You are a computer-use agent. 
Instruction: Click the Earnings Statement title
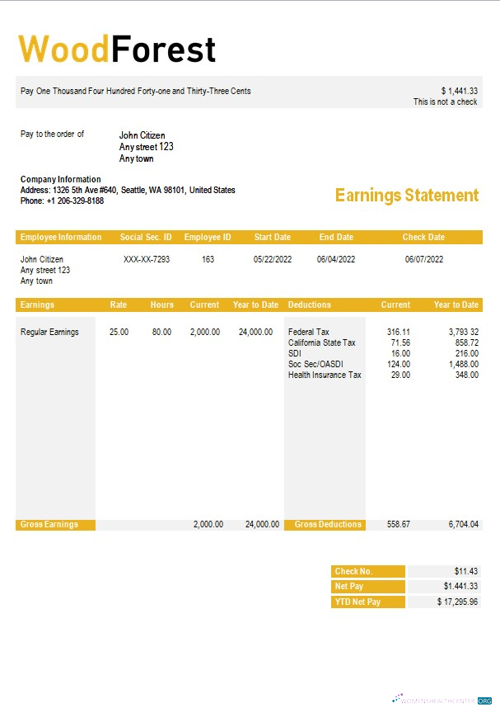tap(407, 195)
